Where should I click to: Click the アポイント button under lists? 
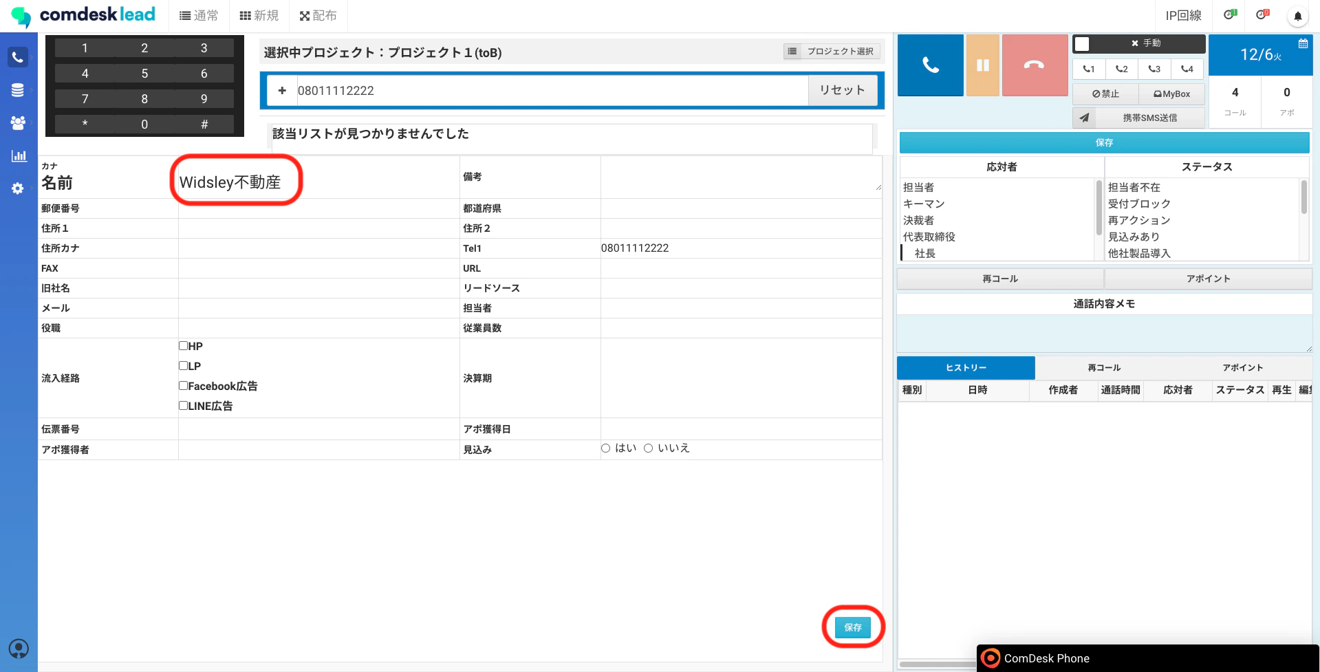(x=1209, y=279)
